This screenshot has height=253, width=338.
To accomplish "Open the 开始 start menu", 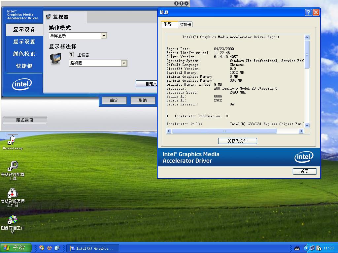I will point(16,248).
